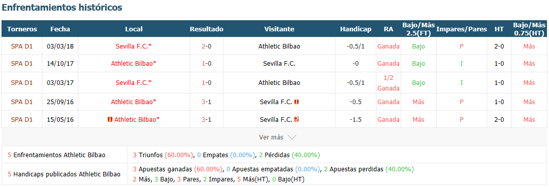549x187 pixels.
Task: Click the Torneos column header
Action: 22,29
